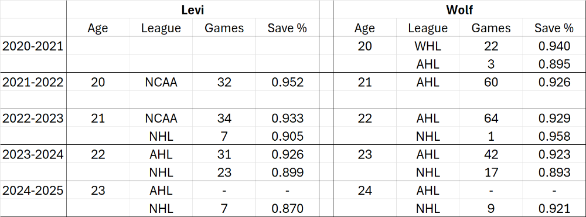This screenshot has width=586, height=217.
Task: Select Wolf's 0.958 NHL save percentage
Action: 554,136
